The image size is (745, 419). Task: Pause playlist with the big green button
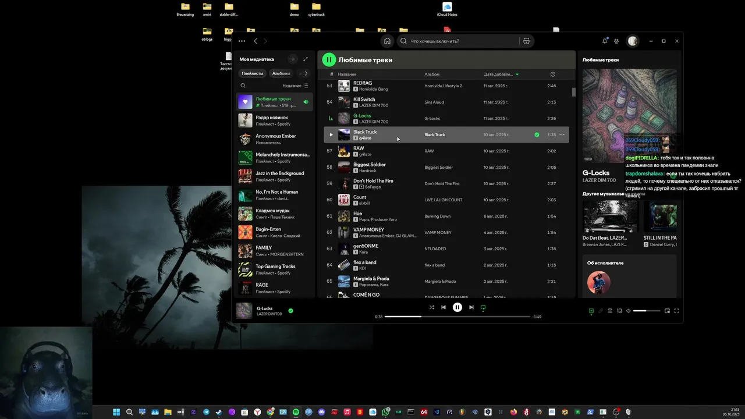point(329,59)
